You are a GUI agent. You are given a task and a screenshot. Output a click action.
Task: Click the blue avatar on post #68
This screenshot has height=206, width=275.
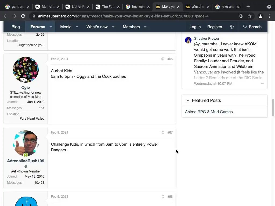click(26, 201)
